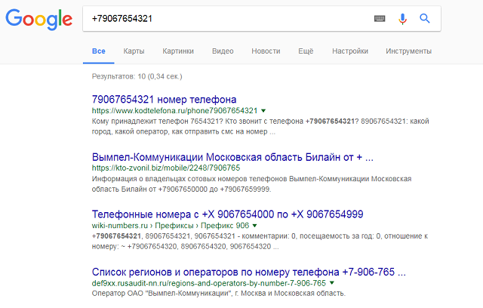This screenshot has height=308, width=483.
Task: Expand dropdown arrow beside kodtelefona.ru URL
Action: (x=263, y=111)
